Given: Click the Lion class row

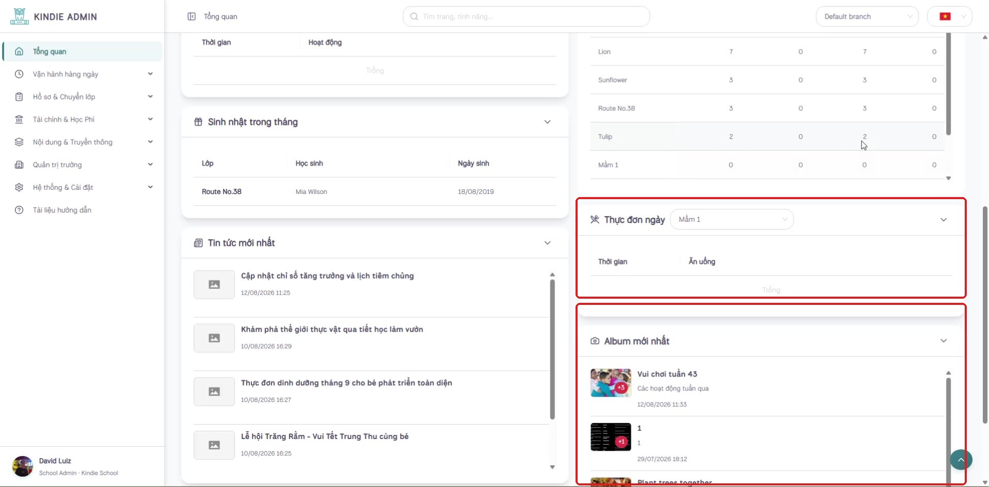Looking at the screenshot, I should (x=767, y=52).
